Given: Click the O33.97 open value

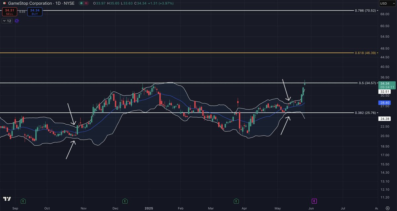Looking at the screenshot, I should 99,3.
